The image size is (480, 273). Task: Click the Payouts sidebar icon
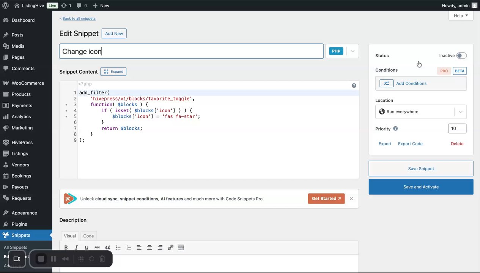[x=6, y=187]
